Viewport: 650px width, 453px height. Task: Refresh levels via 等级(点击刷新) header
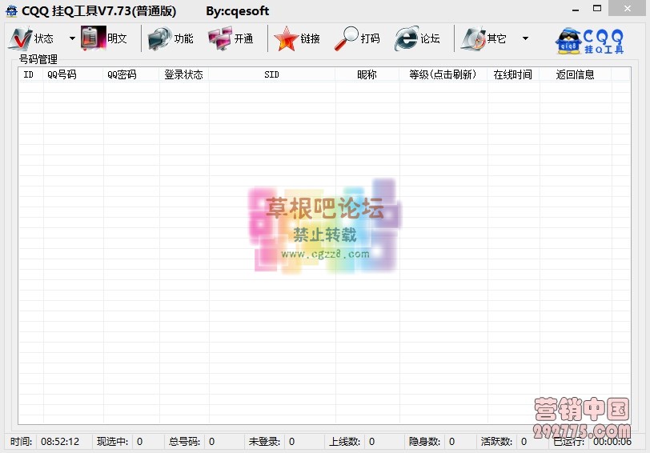[x=443, y=74]
